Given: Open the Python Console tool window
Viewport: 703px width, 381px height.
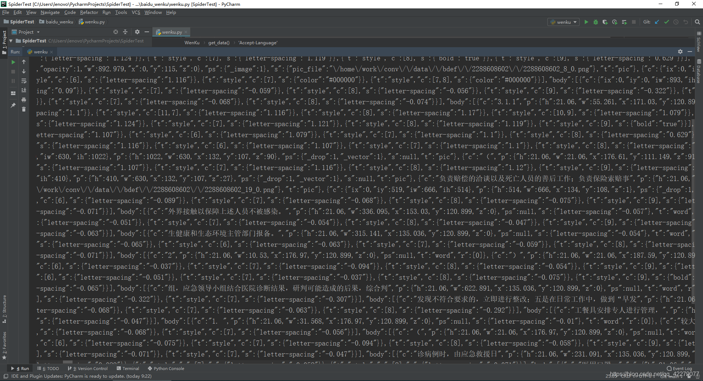Looking at the screenshot, I should (166, 369).
